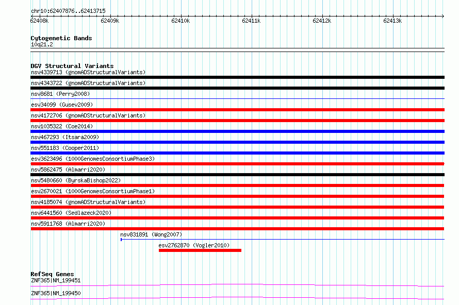
Task: Click the 62411k ruler tick label
Action: tap(251, 21)
